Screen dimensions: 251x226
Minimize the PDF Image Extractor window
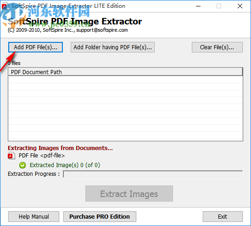198,6
